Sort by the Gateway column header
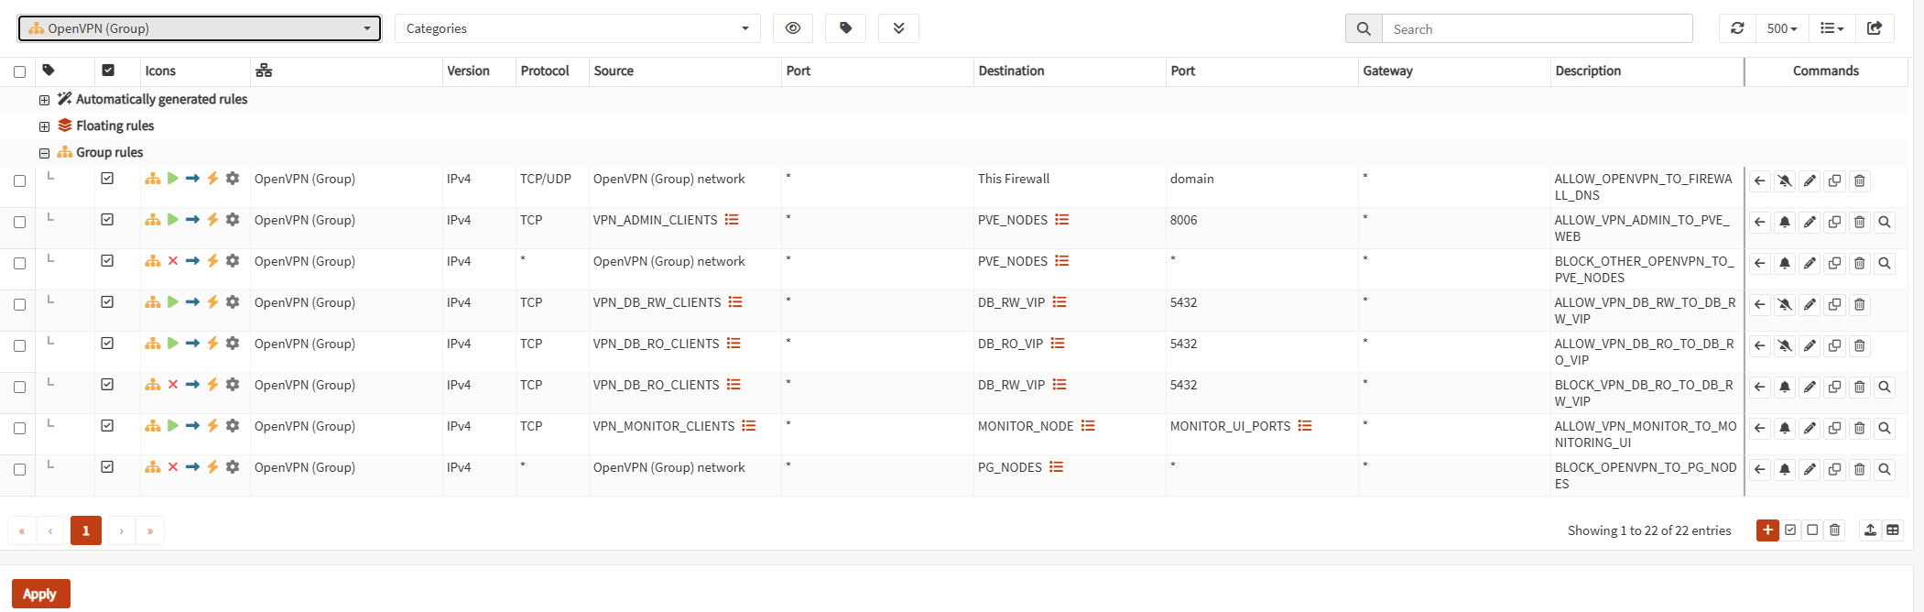This screenshot has width=1924, height=612. (1387, 71)
